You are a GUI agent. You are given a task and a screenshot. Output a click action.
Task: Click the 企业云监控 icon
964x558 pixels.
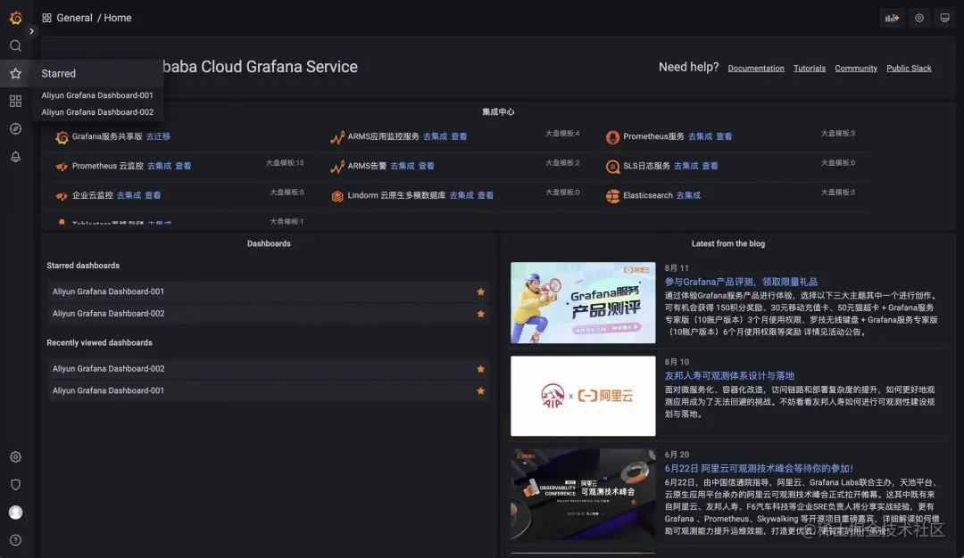pyautogui.click(x=62, y=196)
